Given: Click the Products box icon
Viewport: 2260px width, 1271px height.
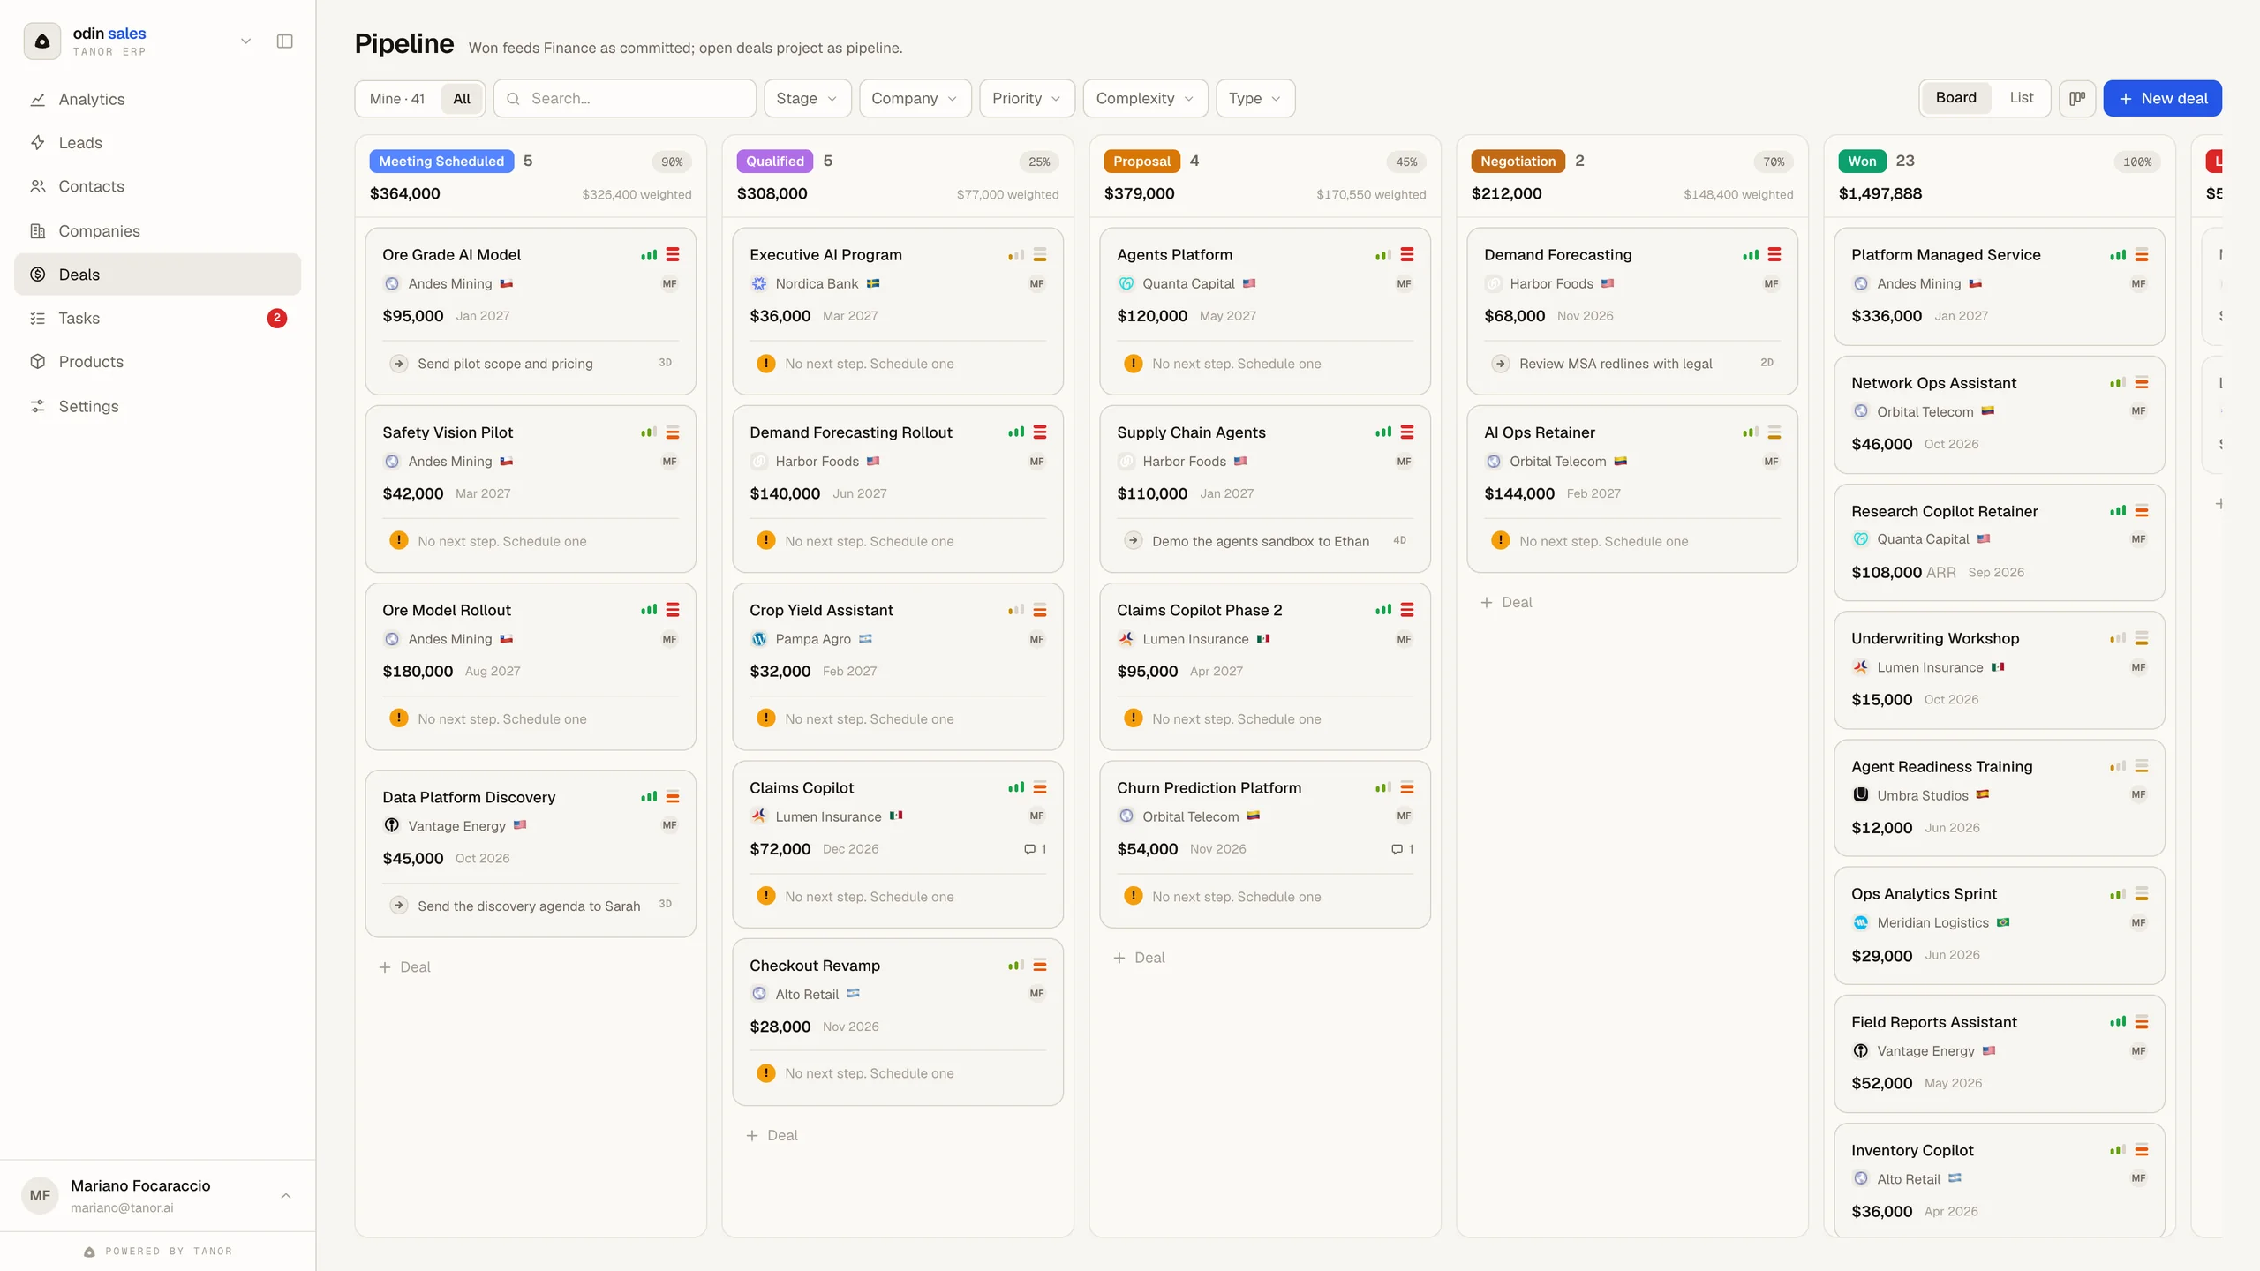Looking at the screenshot, I should tap(37, 362).
